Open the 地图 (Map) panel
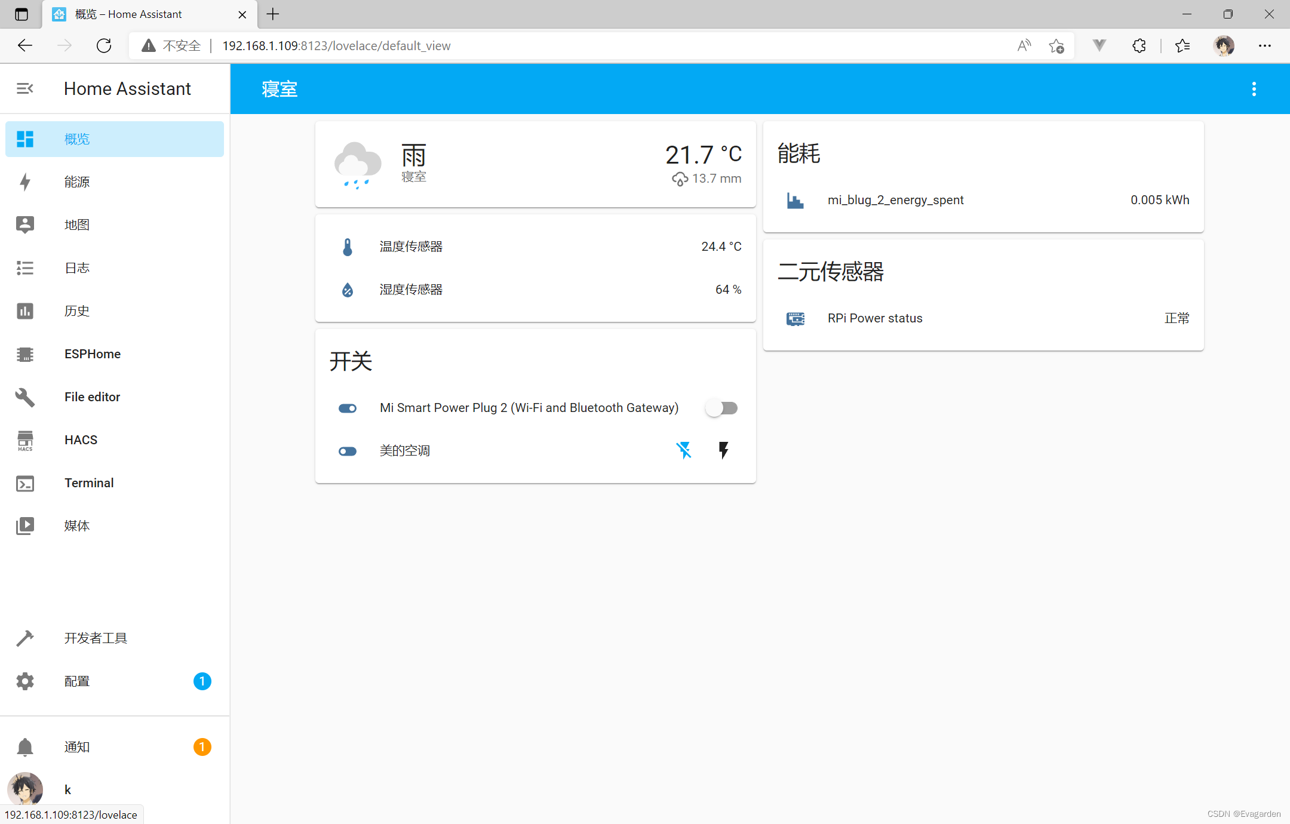This screenshot has width=1290, height=824. pos(77,225)
